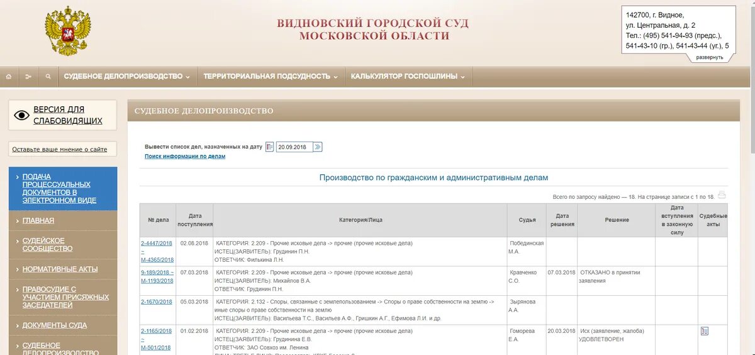755x355 pixels.
Task: Click Производство по гражданским и административным делам heading
Action: [433, 177]
